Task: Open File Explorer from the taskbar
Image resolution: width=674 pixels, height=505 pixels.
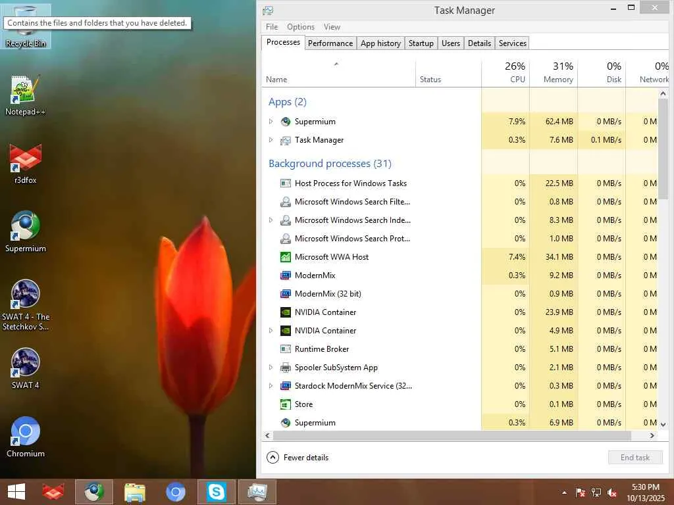Action: (x=134, y=492)
